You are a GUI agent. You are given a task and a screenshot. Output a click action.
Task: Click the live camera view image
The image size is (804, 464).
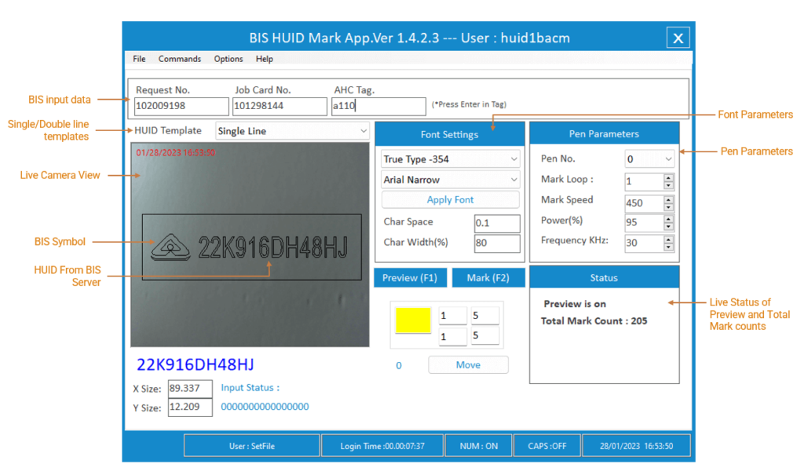tap(250, 245)
